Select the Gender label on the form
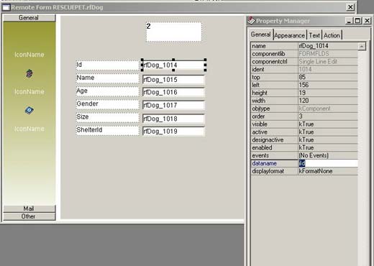This screenshot has height=266, width=374. pos(107,104)
